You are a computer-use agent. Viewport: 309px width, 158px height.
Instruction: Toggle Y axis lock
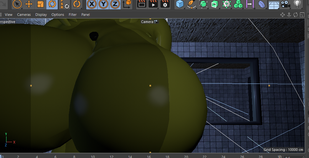pos(103,4)
